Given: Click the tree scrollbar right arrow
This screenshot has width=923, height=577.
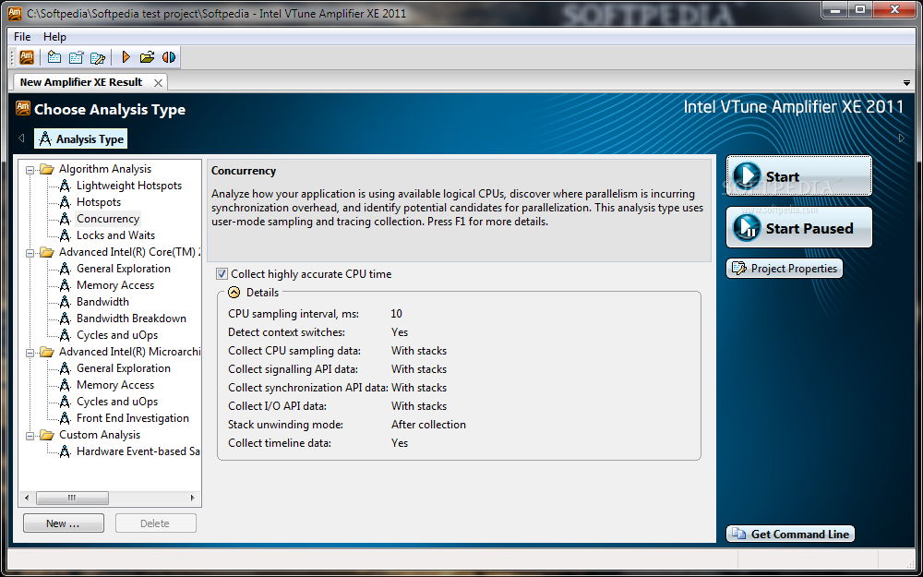Looking at the screenshot, I should (x=193, y=498).
